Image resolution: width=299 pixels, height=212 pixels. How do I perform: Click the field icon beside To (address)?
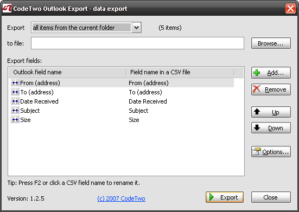15,92
